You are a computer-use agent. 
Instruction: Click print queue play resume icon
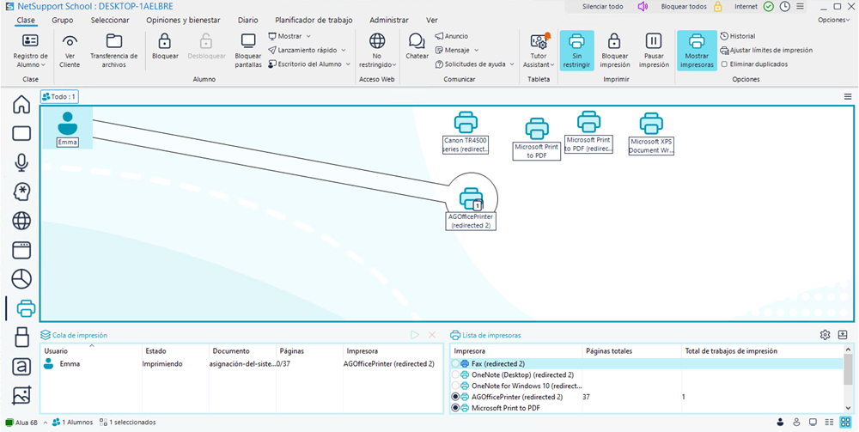click(x=415, y=335)
